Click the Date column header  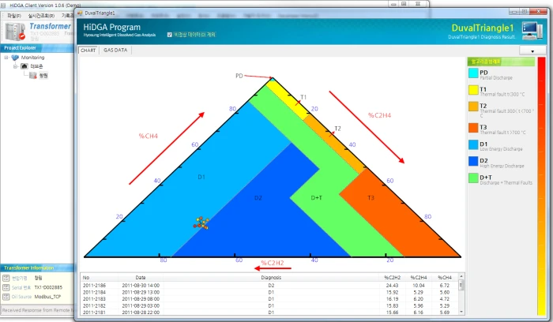pyautogui.click(x=141, y=278)
